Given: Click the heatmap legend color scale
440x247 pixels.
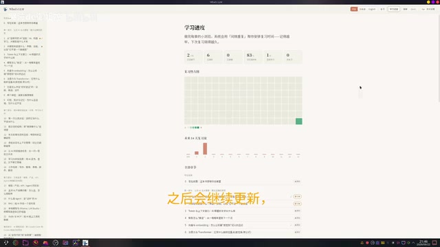Looking at the screenshot, I should coord(193,128).
